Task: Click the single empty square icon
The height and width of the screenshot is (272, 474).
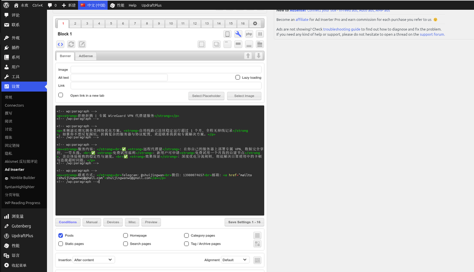Action: click(x=201, y=44)
